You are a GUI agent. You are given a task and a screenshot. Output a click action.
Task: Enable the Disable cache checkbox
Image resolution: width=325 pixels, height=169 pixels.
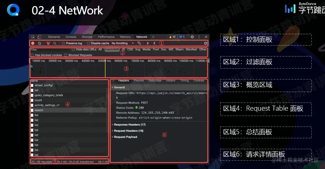[x=88, y=43]
